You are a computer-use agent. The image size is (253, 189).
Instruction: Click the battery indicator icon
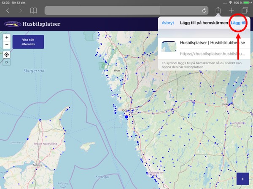click(x=247, y=3)
